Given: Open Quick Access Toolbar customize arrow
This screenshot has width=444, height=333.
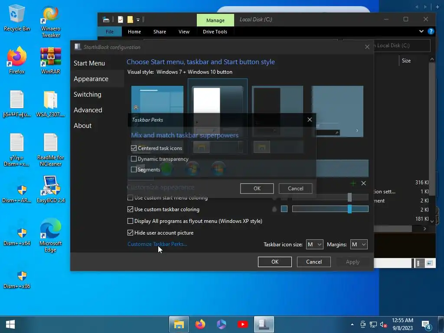Looking at the screenshot, I should 138,20.
